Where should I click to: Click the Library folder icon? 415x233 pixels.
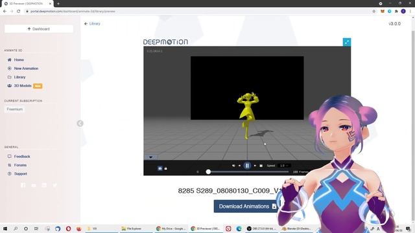tap(10, 77)
